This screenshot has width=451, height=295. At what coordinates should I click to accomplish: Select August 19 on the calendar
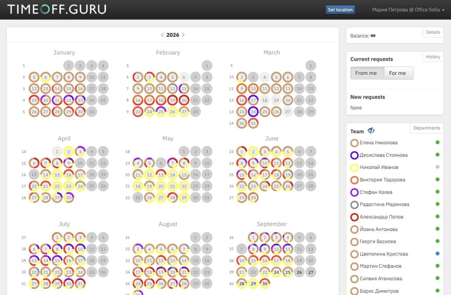(161, 272)
